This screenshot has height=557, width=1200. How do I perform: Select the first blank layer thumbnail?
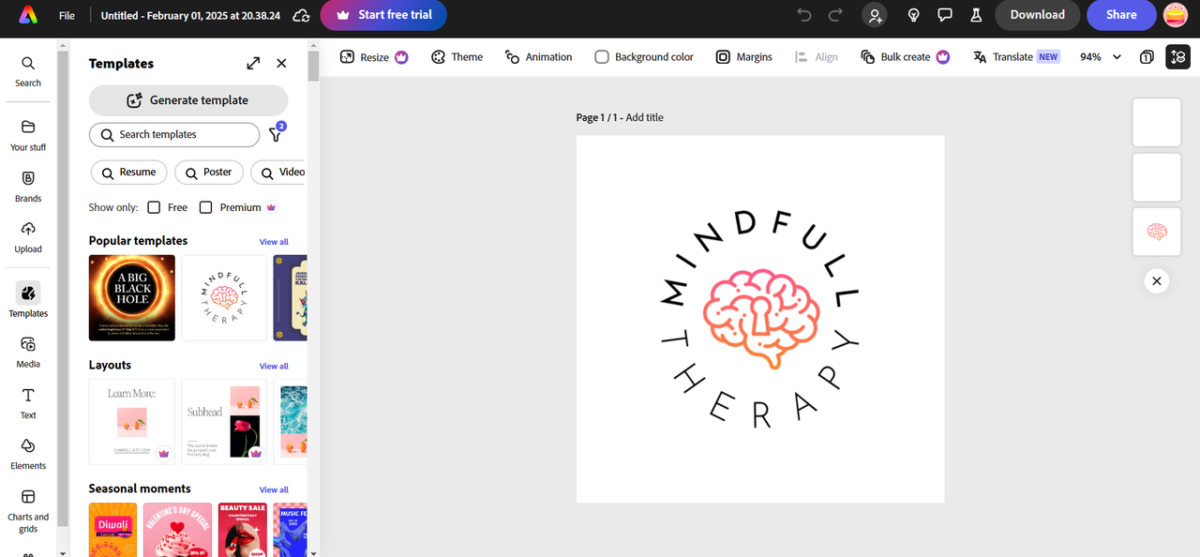(1157, 122)
